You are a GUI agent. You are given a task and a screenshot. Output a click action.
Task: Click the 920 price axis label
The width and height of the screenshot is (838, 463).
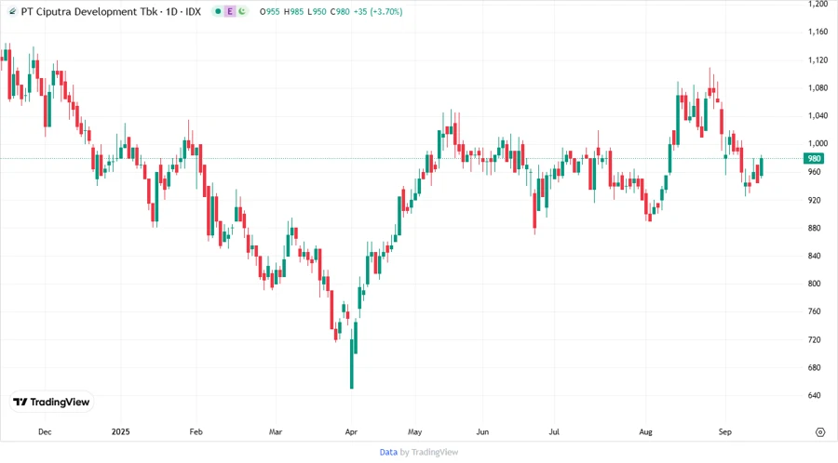814,200
